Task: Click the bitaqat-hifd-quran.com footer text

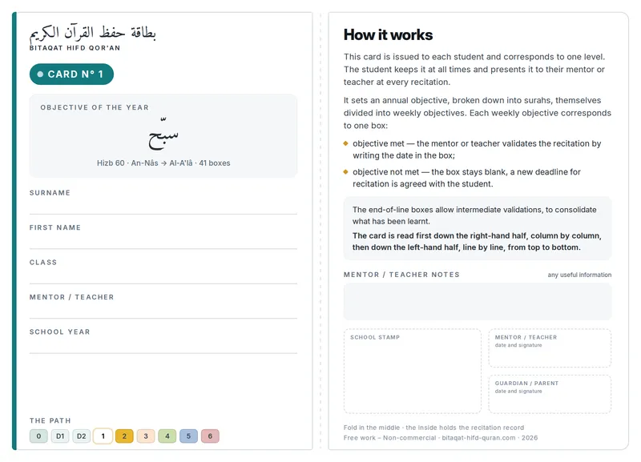Action: (x=478, y=437)
